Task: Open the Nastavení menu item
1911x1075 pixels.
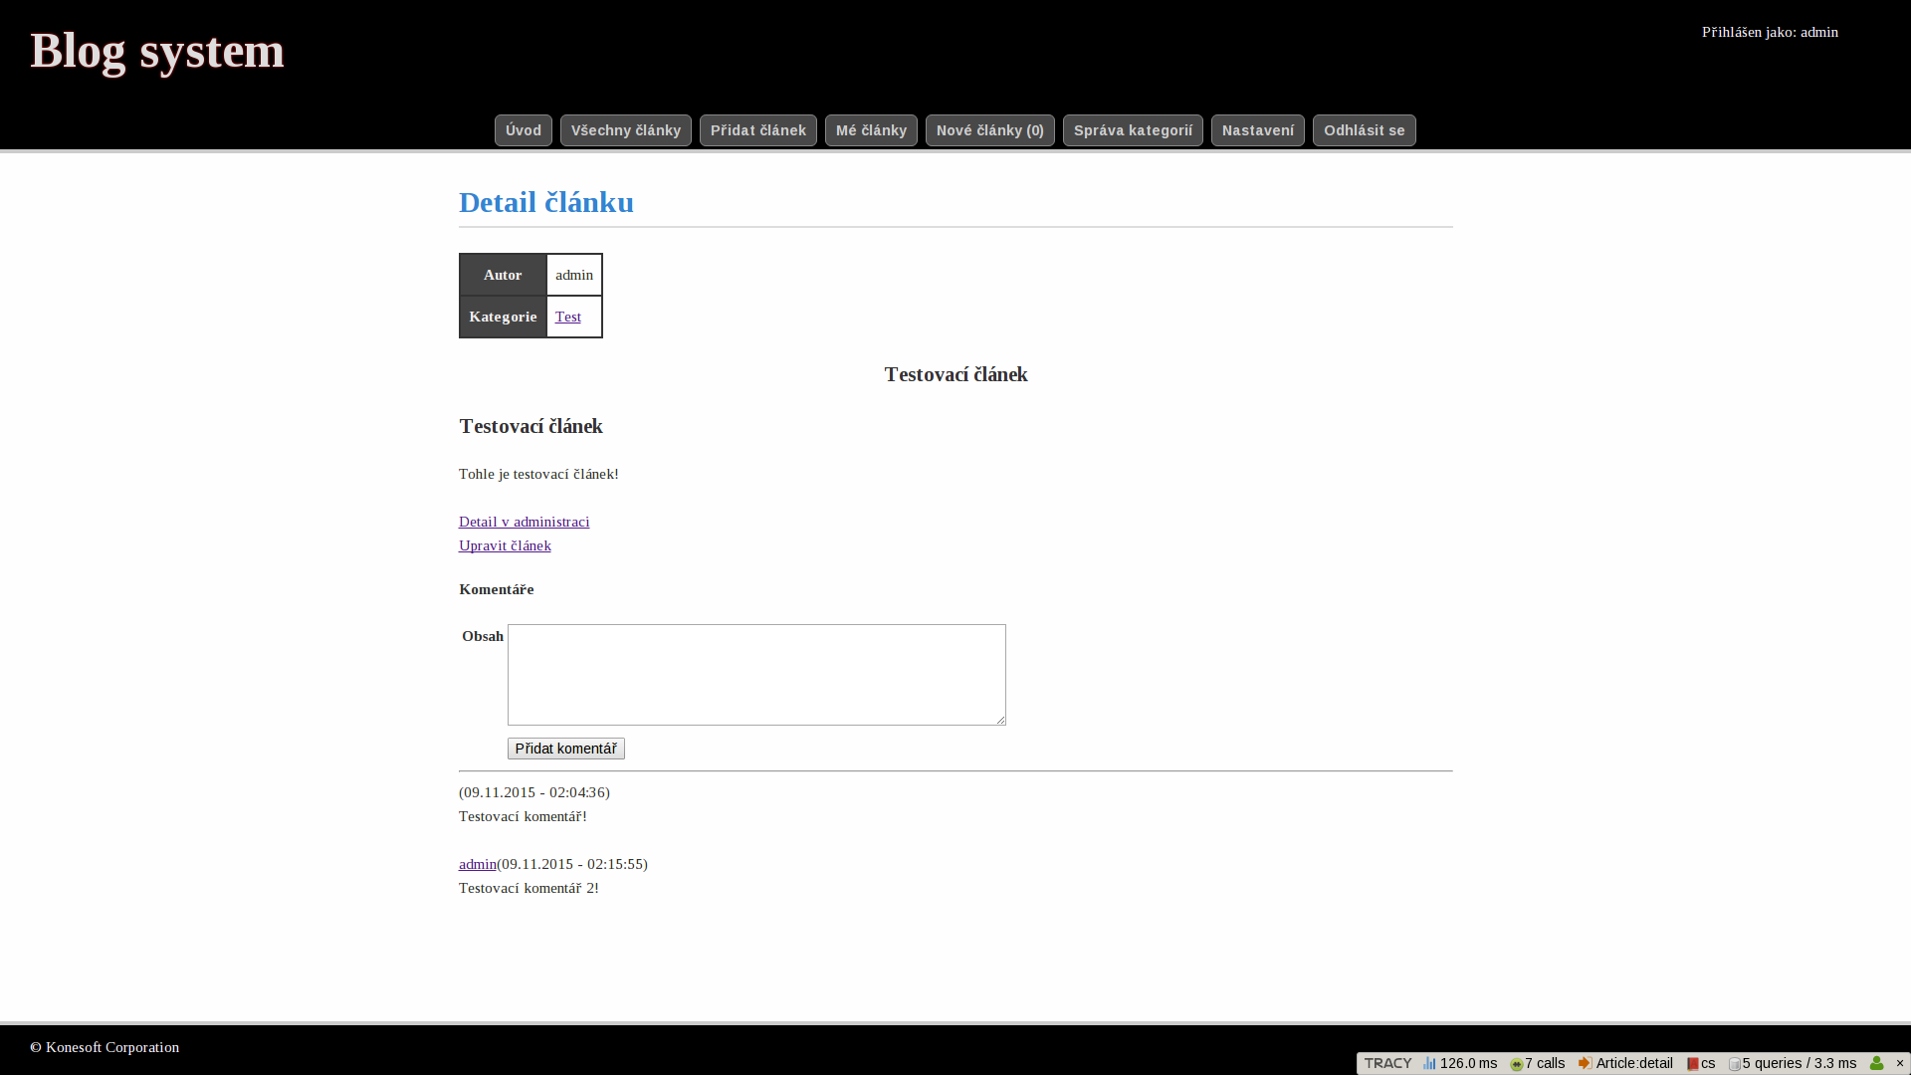Action: (1257, 130)
